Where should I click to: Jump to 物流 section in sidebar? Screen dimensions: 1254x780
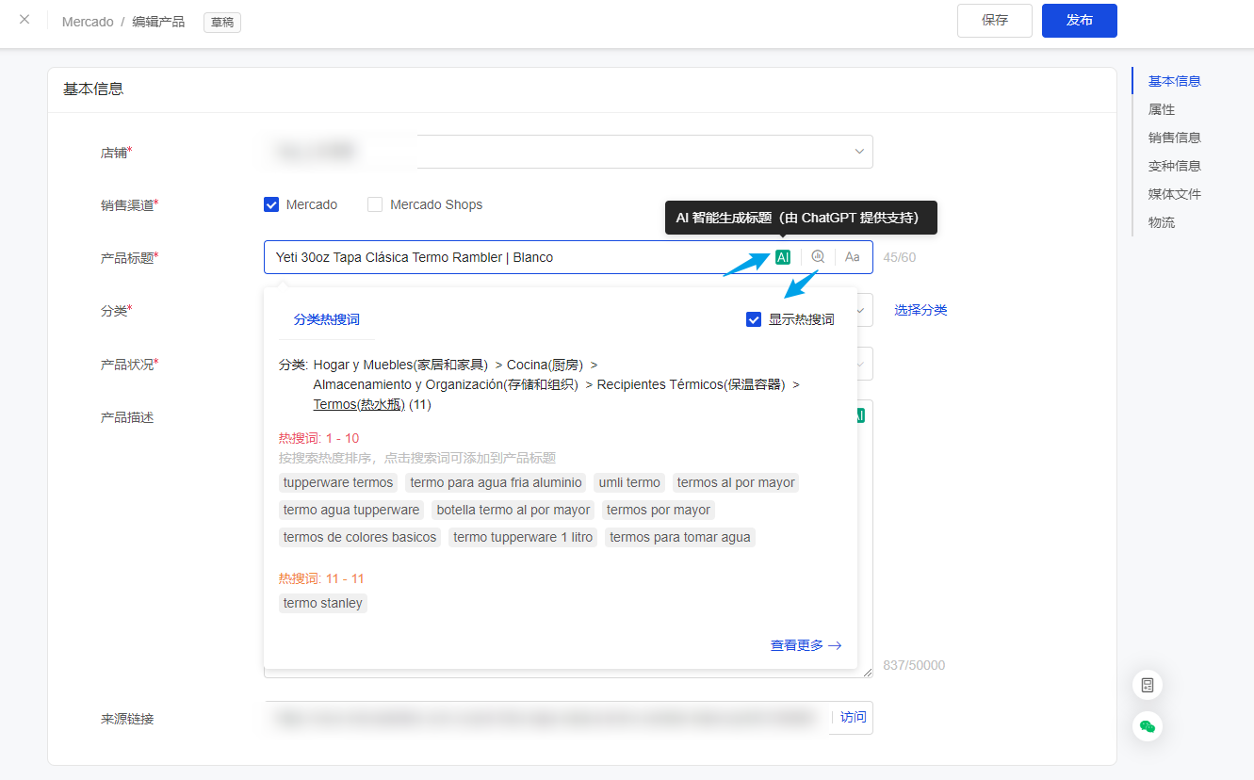(1162, 222)
